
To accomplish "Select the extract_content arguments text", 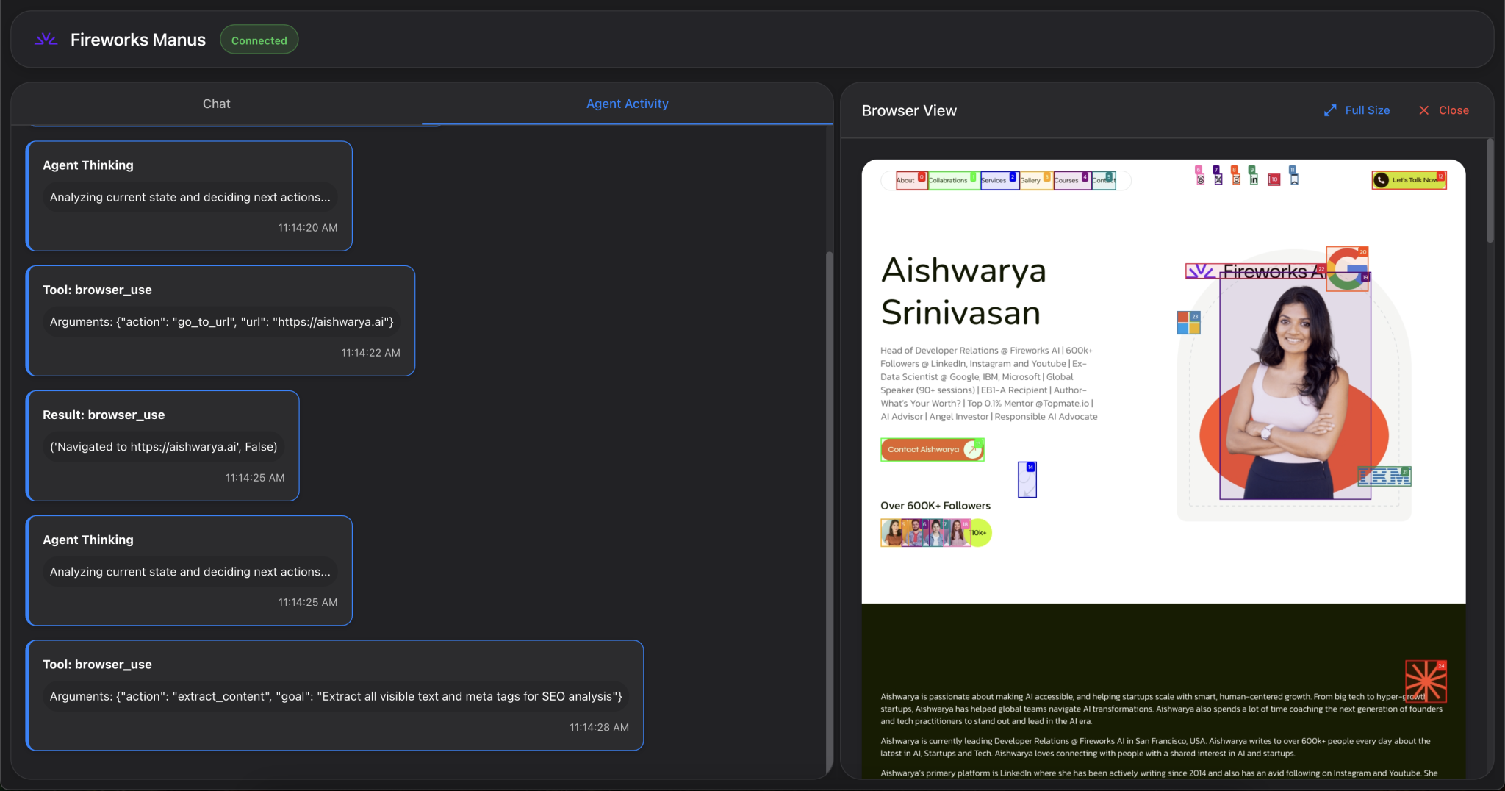I will pyautogui.click(x=336, y=697).
